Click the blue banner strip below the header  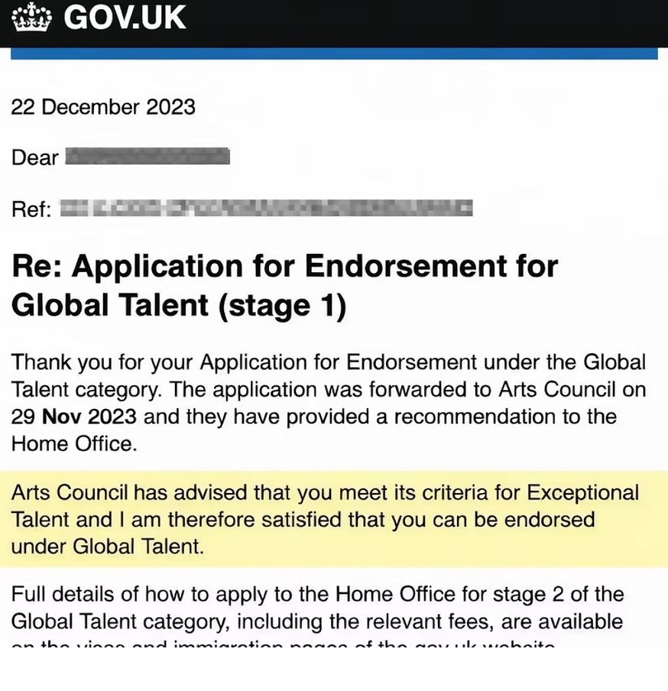[334, 53]
